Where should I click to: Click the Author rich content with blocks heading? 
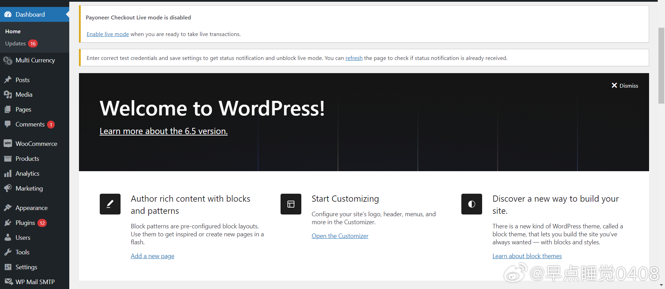click(190, 204)
